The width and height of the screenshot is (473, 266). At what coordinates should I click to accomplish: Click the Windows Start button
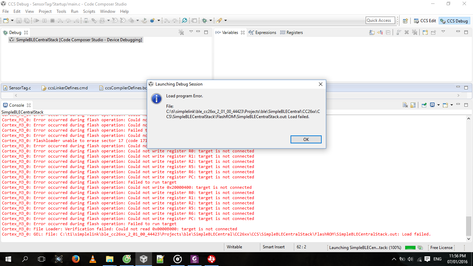click(8, 259)
